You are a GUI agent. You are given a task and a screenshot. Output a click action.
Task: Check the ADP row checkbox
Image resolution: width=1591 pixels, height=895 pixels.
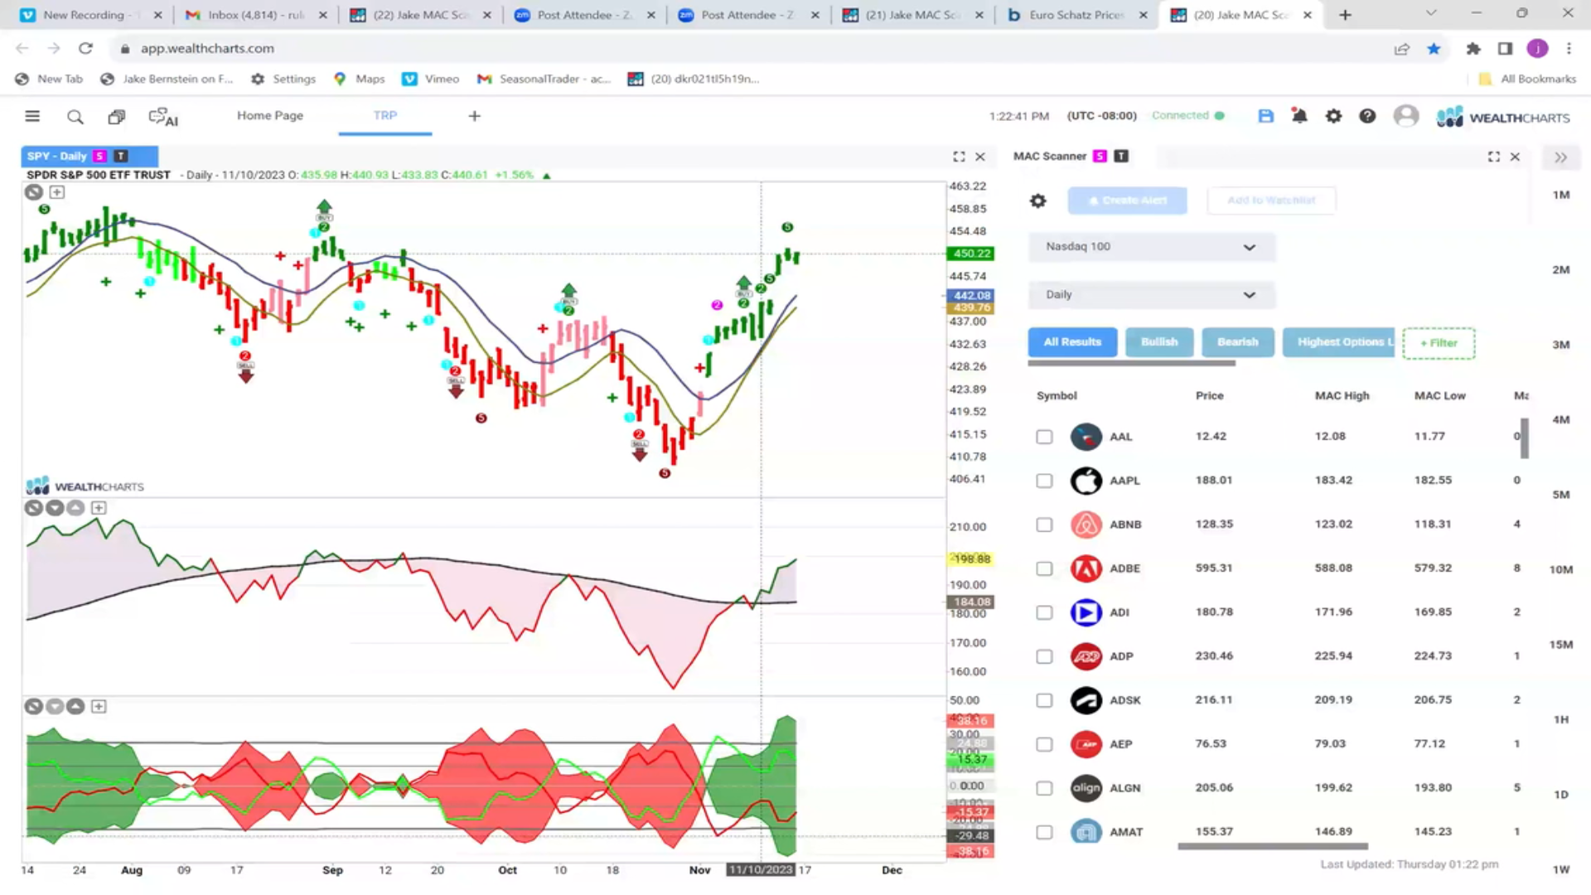1044,656
